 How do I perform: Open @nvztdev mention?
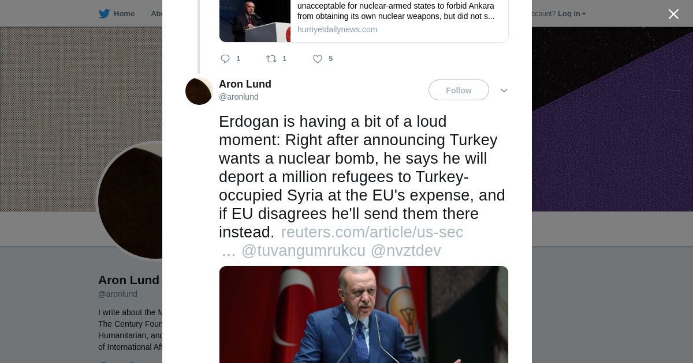405,251
